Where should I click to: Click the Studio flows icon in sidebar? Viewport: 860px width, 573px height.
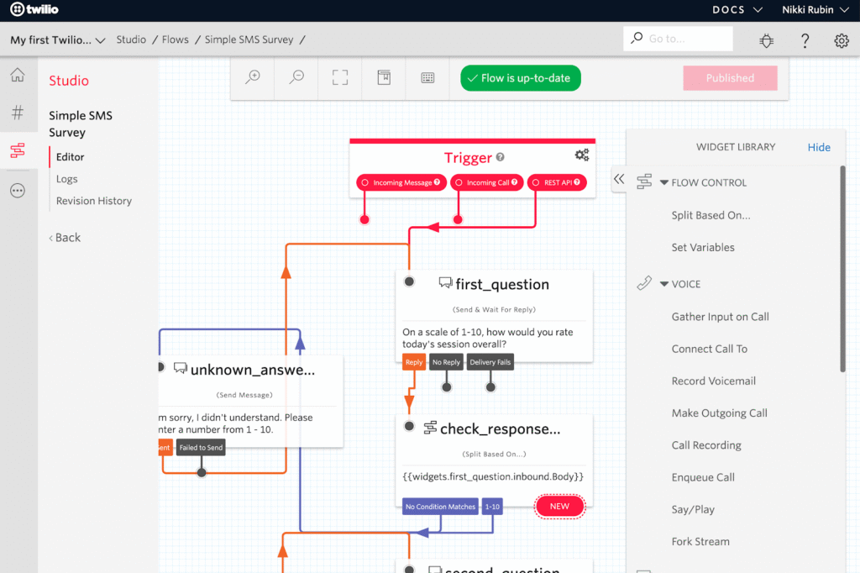[18, 151]
